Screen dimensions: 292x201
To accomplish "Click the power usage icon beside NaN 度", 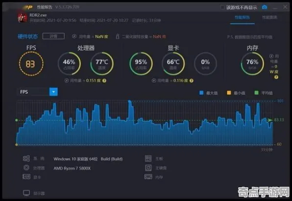I will (74, 36).
